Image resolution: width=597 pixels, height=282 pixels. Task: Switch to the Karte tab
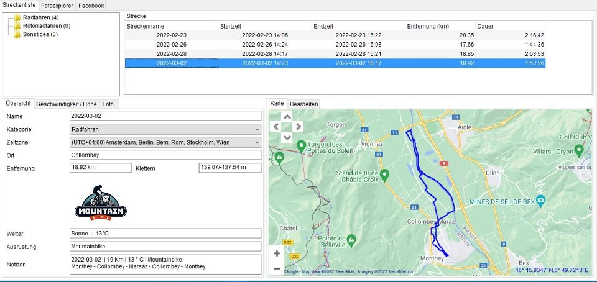point(277,103)
